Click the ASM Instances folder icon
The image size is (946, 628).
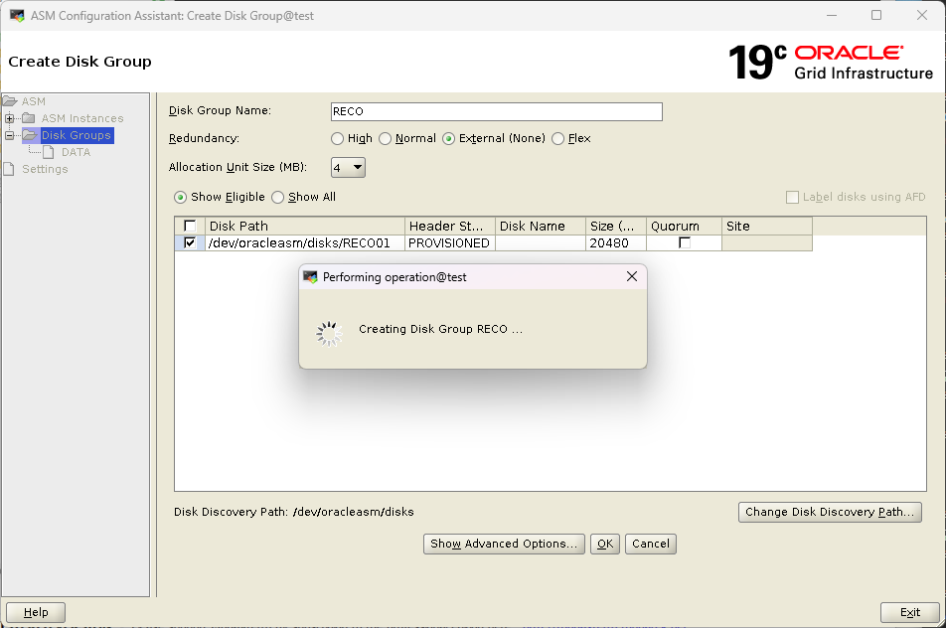click(29, 118)
